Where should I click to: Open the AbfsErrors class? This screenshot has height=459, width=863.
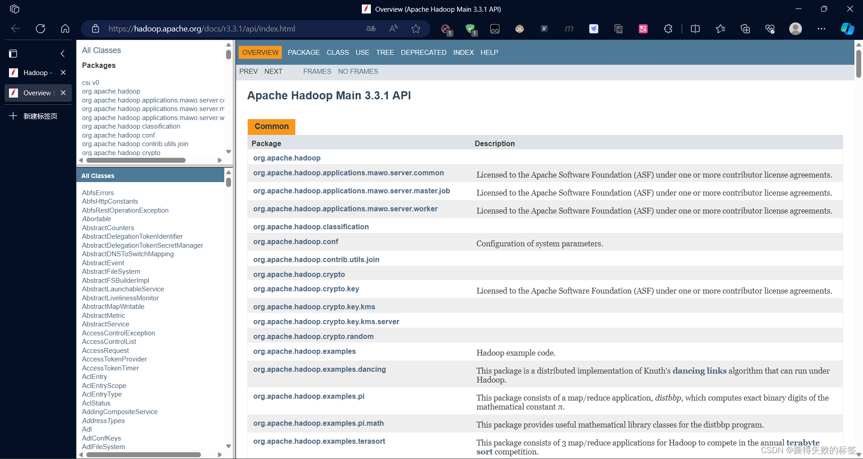point(98,193)
